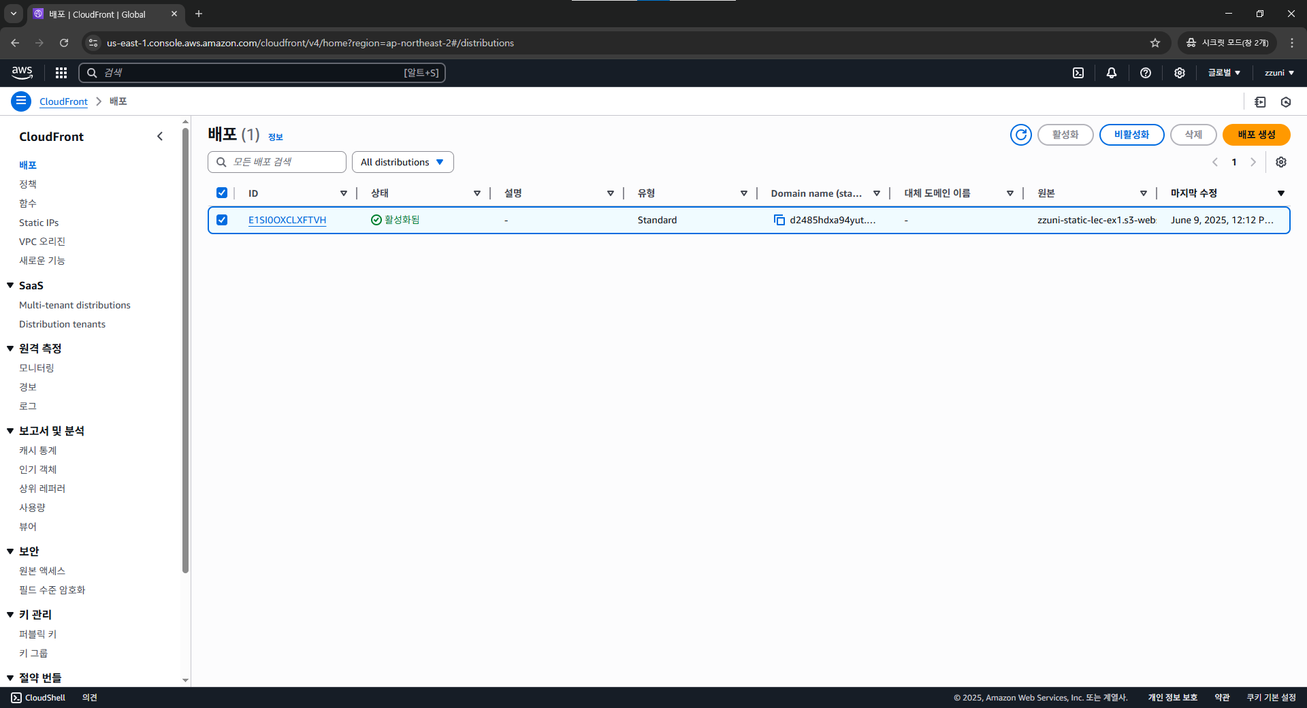Toggle the select-all distributions checkbox

[222, 193]
